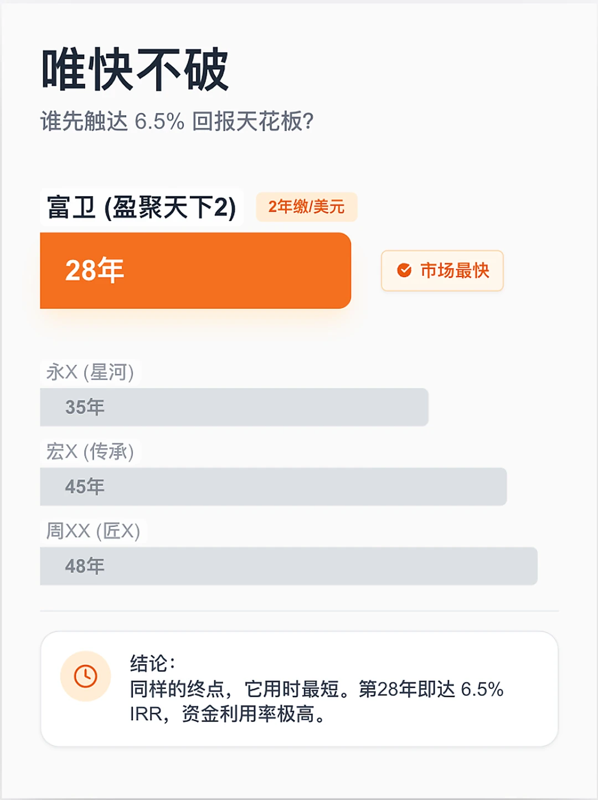Select the gray 45年 bar
The height and width of the screenshot is (800, 598).
[x=273, y=486]
